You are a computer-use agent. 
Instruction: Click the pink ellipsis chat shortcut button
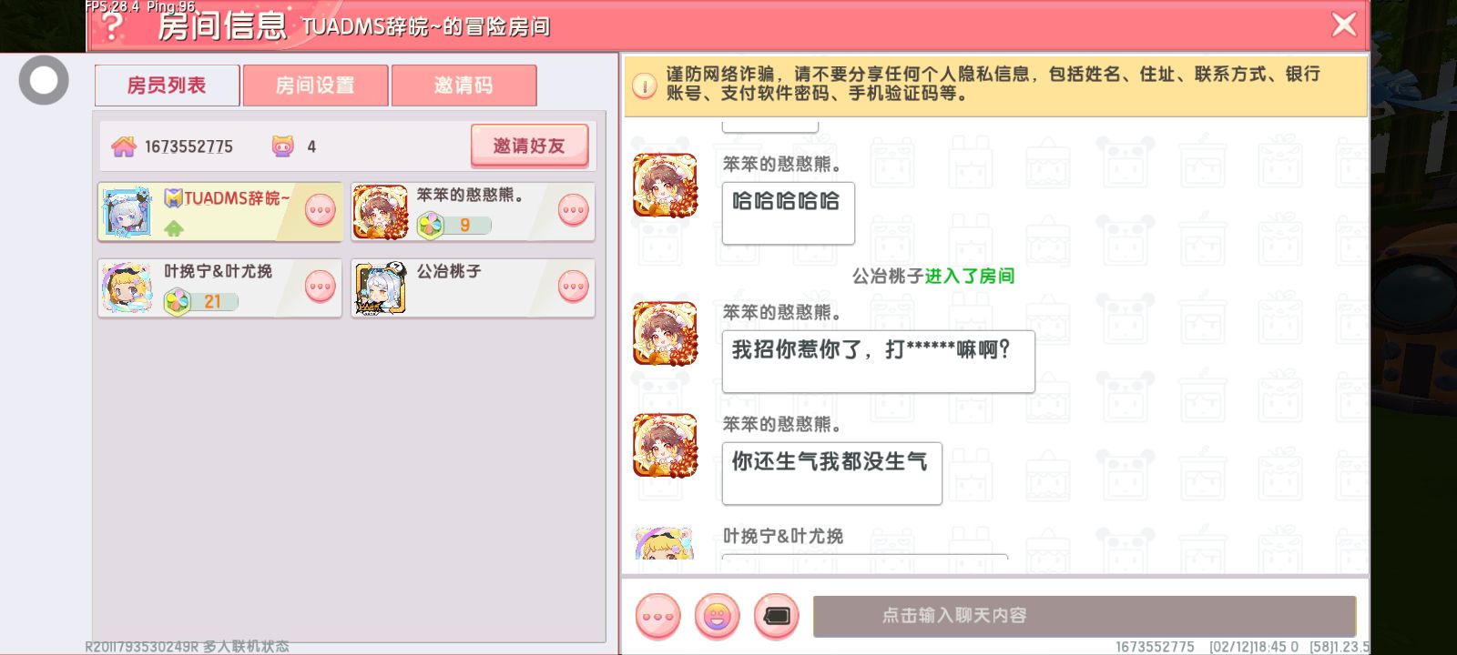pyautogui.click(x=657, y=616)
